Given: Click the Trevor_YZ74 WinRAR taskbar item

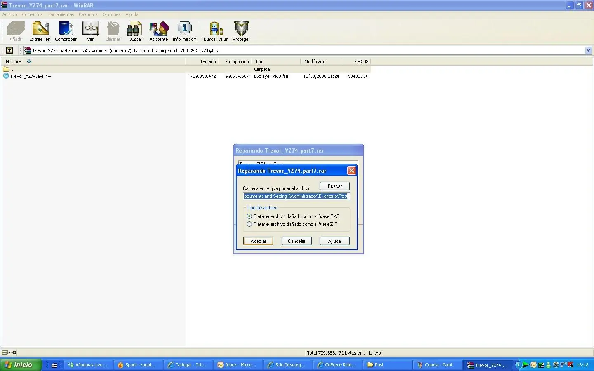Looking at the screenshot, I should (488, 365).
